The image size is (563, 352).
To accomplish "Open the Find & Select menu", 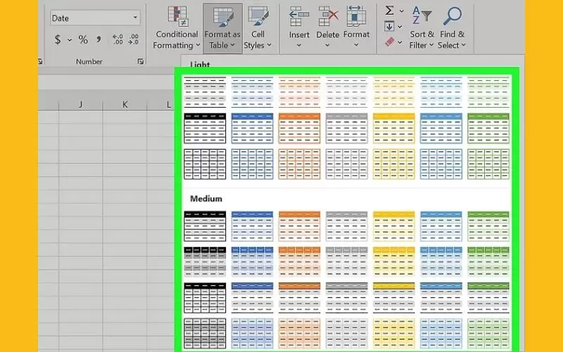I will click(x=452, y=28).
